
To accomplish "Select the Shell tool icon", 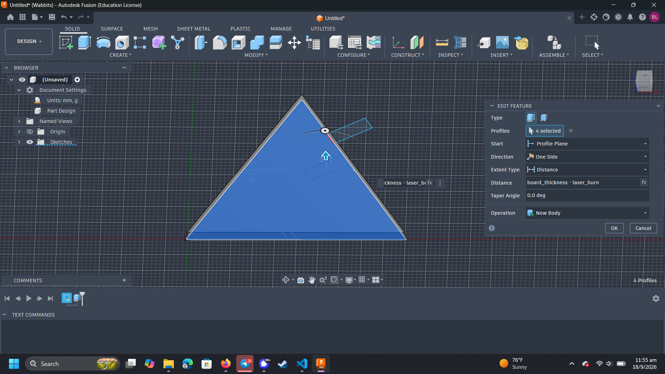I will pyautogui.click(x=238, y=43).
